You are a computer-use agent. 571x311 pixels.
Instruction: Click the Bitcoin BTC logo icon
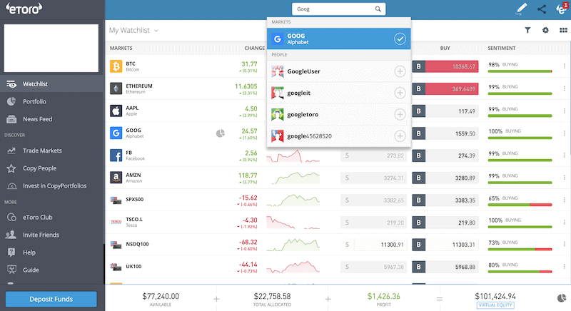[x=116, y=66]
